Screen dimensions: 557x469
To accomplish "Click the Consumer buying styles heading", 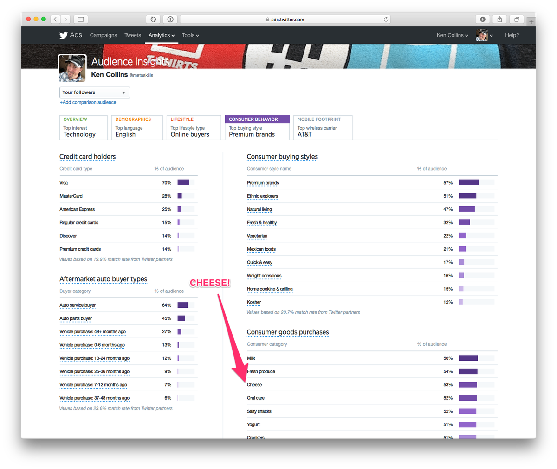I will [x=282, y=157].
